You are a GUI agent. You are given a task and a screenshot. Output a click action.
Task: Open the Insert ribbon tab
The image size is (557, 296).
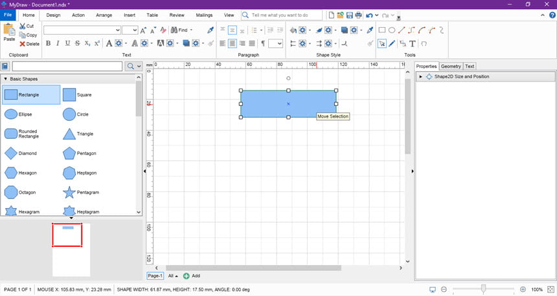[x=130, y=16]
